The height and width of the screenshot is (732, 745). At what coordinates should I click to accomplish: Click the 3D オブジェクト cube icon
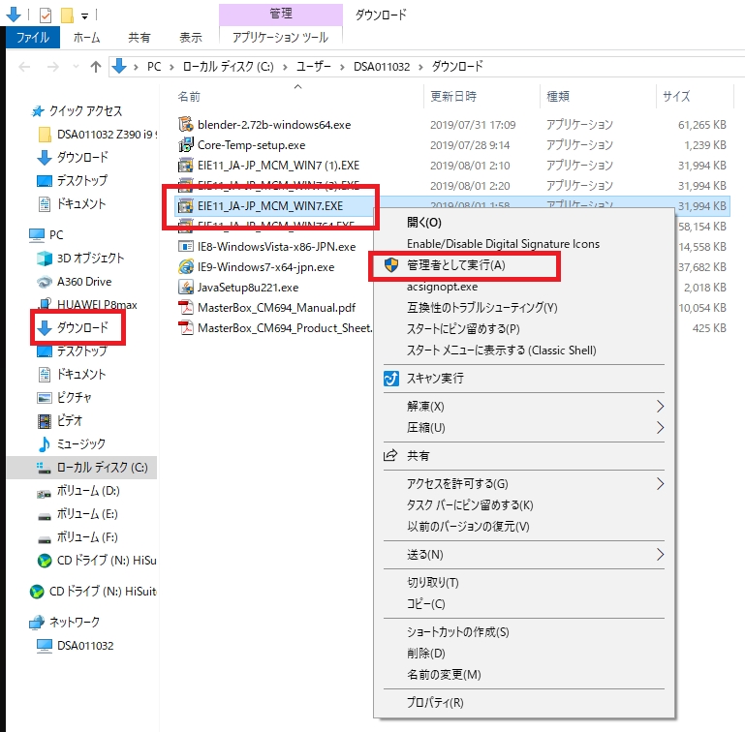(45, 259)
